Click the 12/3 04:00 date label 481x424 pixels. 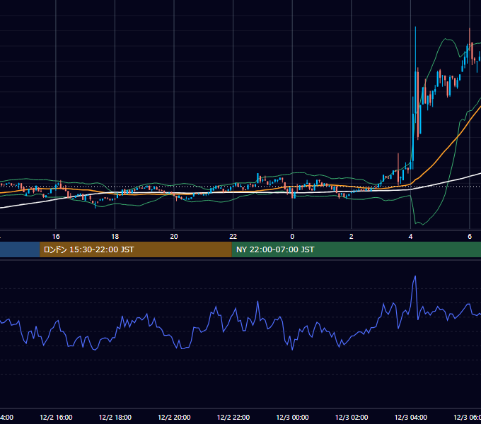411,417
